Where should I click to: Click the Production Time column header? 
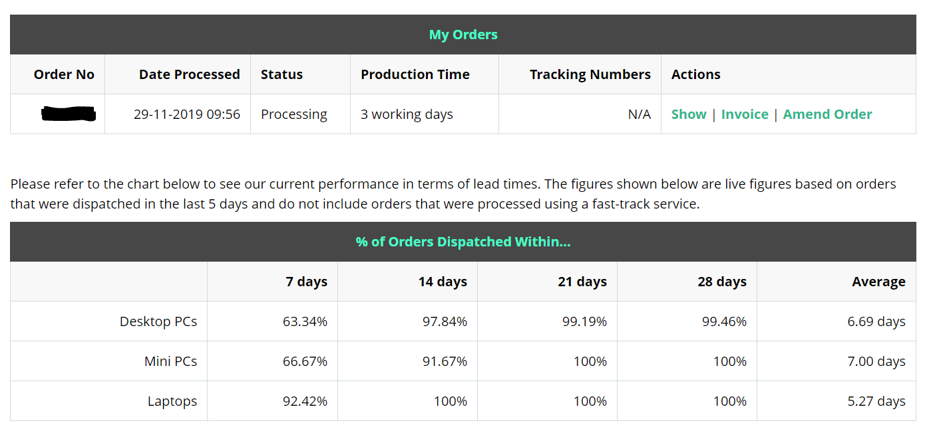(415, 74)
